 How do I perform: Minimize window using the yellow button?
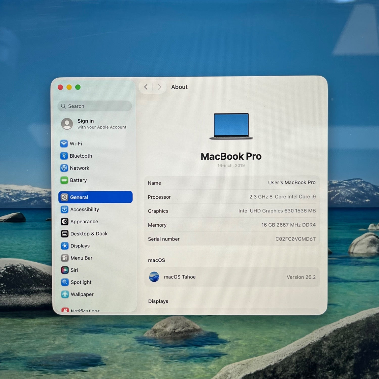click(69, 87)
